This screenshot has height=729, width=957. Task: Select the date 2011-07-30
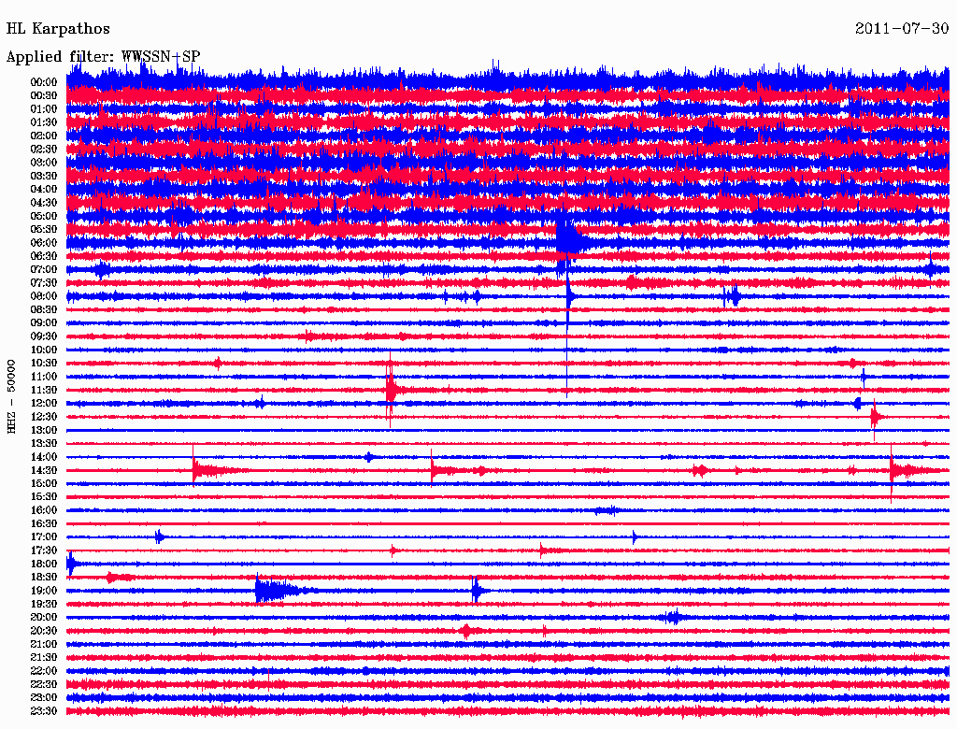coord(902,29)
